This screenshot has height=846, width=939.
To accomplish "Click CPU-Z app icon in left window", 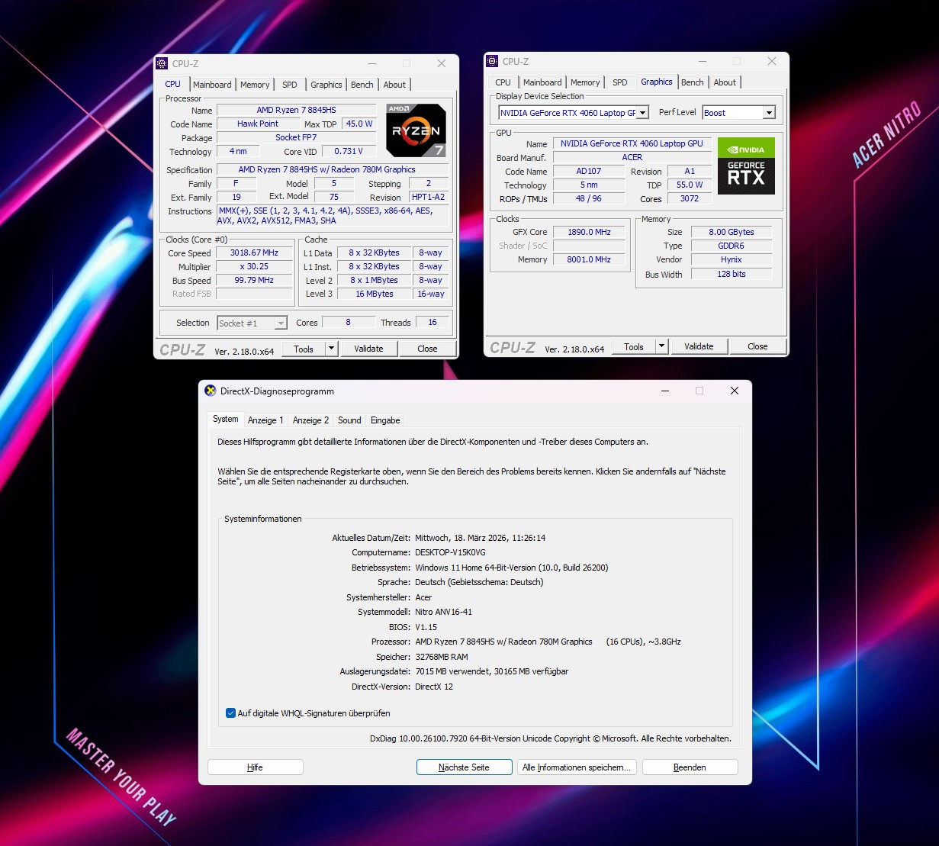I will [x=162, y=64].
